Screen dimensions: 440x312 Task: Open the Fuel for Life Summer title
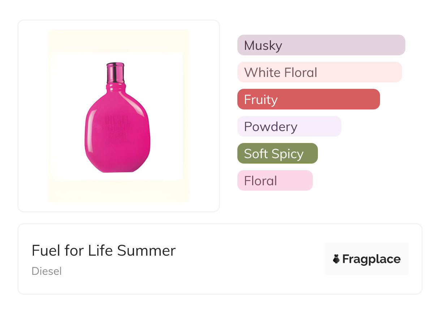pos(104,251)
